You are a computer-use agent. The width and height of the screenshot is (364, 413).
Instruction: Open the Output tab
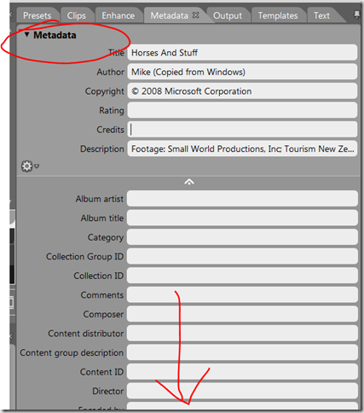coord(228,15)
